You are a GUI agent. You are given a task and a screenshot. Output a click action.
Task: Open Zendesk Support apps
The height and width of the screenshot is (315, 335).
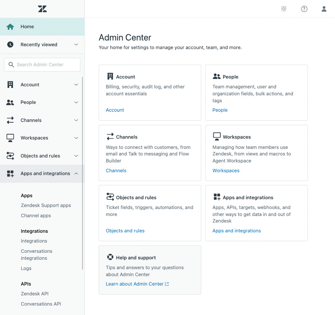click(x=46, y=205)
